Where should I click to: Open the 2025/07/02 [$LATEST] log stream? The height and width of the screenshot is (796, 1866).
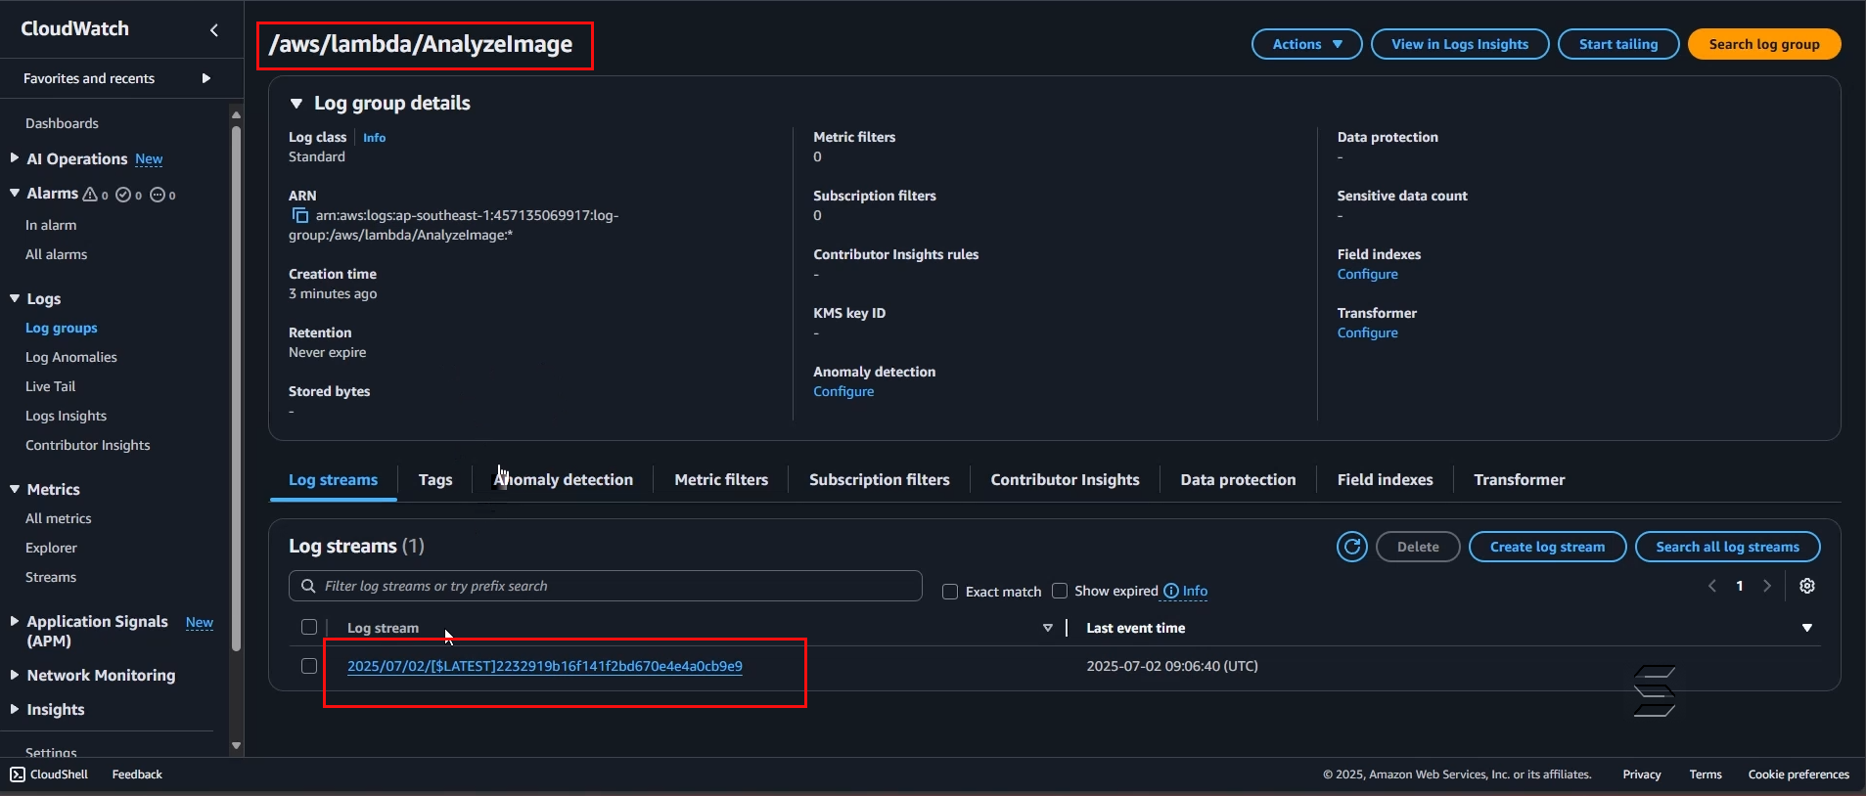[x=545, y=666]
